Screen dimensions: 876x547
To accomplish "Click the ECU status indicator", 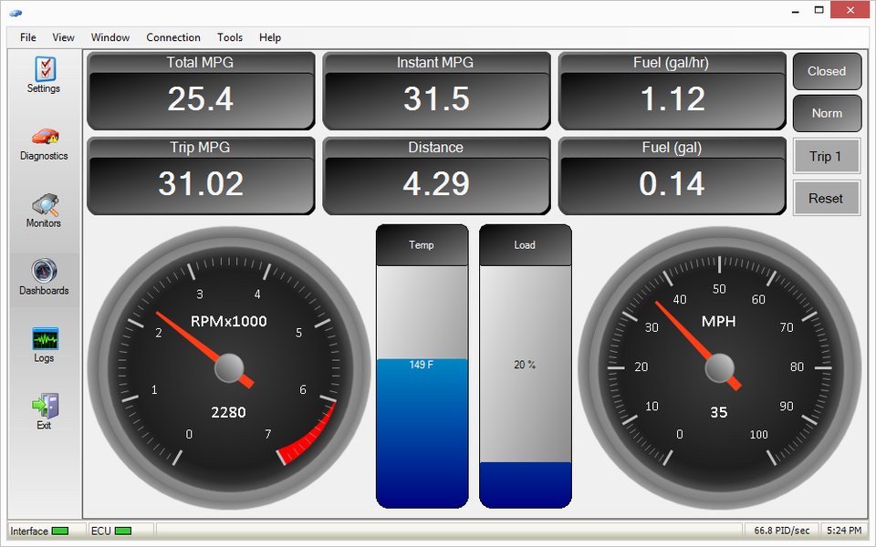I will pyautogui.click(x=114, y=531).
